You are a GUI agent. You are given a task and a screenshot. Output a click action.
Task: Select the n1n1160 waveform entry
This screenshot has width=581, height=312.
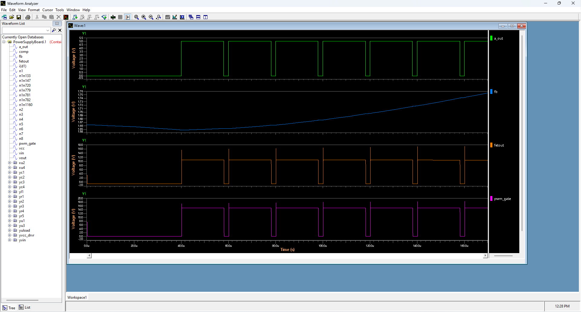[26, 105]
